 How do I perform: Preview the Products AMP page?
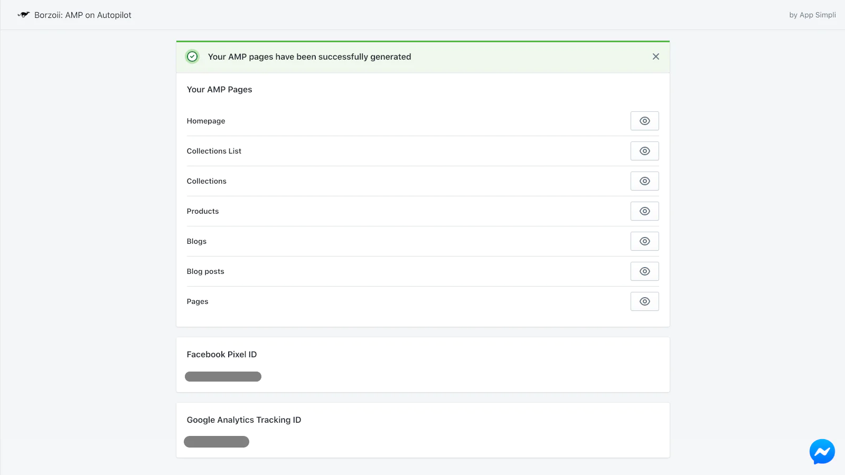[644, 211]
